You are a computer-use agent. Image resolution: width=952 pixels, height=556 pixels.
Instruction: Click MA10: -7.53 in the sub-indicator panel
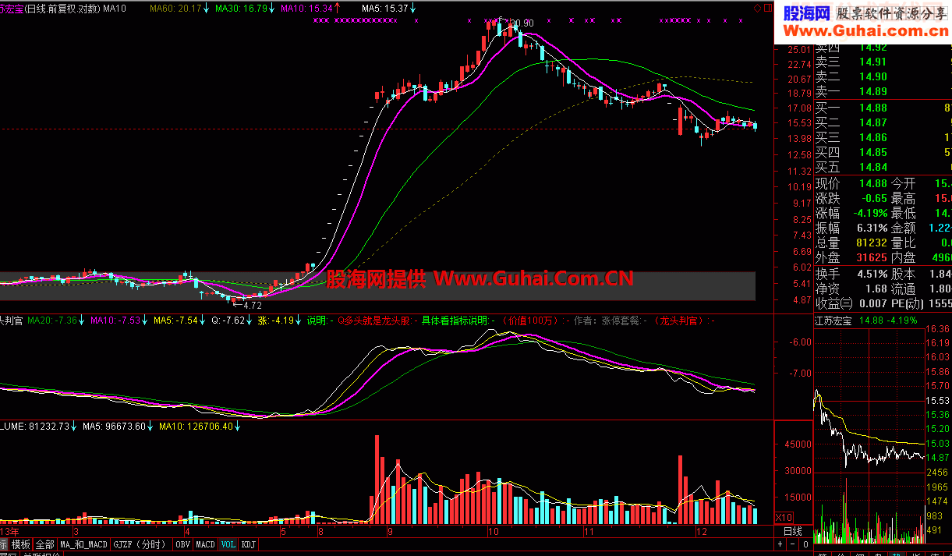pyautogui.click(x=119, y=320)
